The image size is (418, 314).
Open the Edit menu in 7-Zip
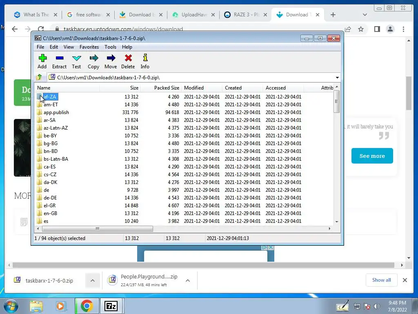coord(53,47)
